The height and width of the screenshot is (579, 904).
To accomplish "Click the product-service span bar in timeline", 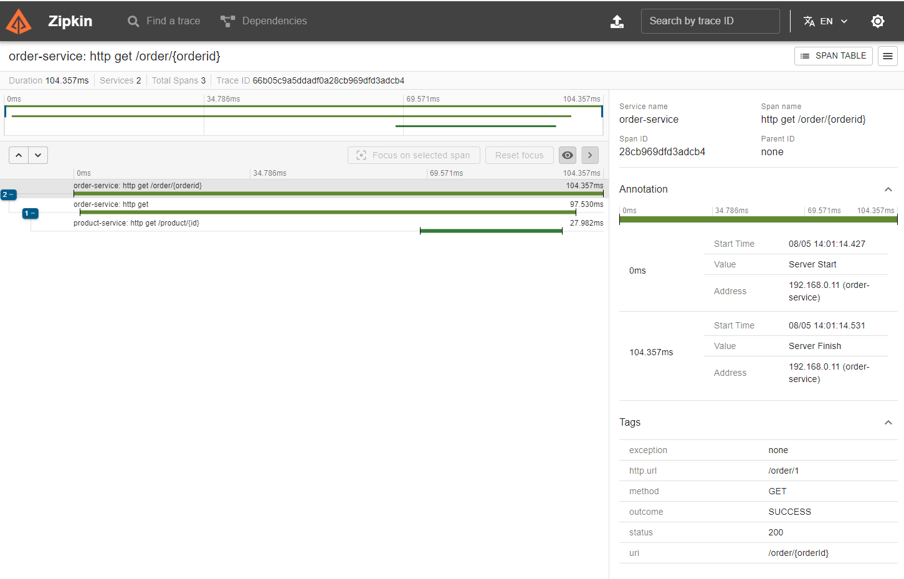I will click(x=491, y=231).
